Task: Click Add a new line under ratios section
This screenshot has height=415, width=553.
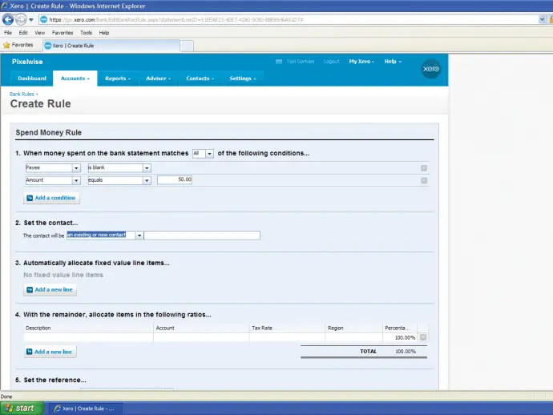Action: (50, 352)
